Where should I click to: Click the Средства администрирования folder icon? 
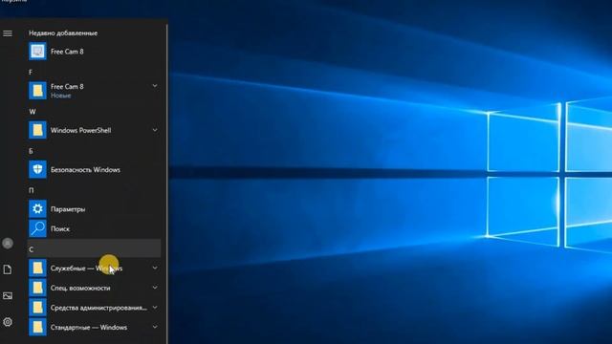[37, 308]
